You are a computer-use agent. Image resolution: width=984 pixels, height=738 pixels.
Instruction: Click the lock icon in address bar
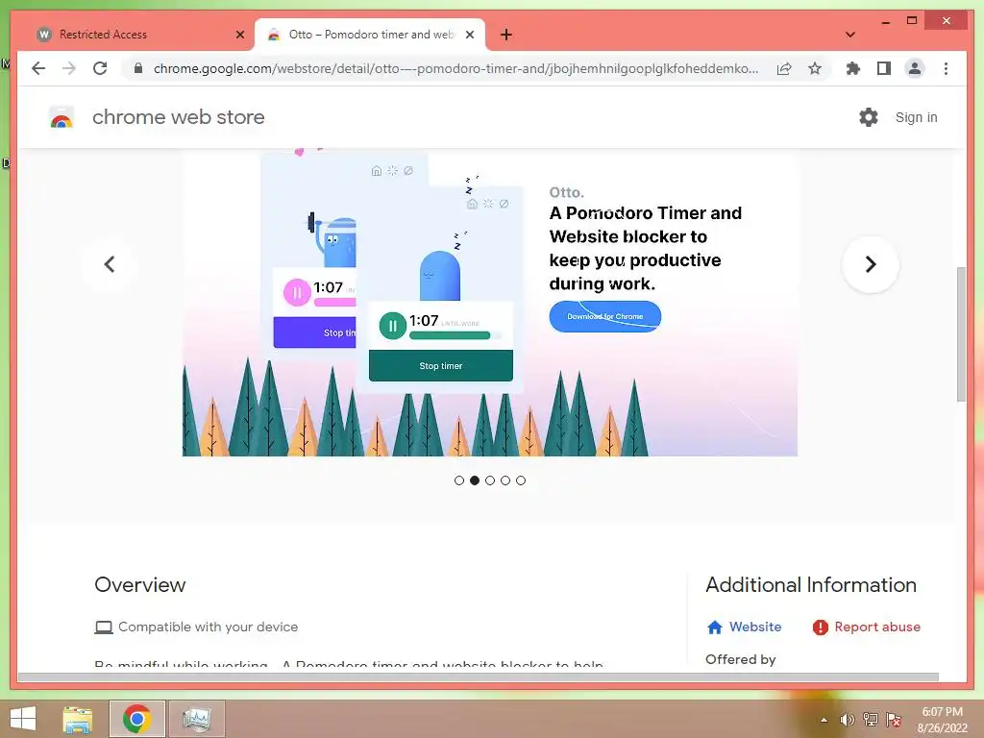click(x=138, y=68)
